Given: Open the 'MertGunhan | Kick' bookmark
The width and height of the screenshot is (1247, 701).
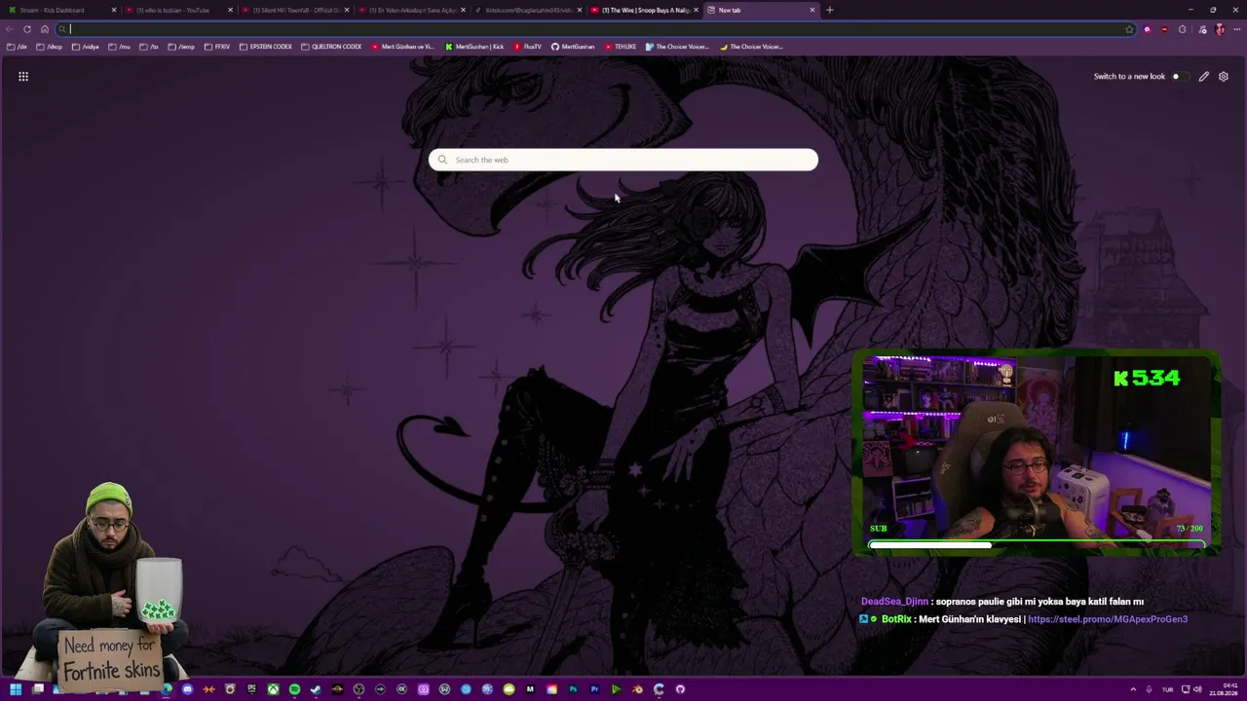Looking at the screenshot, I should click(x=474, y=47).
